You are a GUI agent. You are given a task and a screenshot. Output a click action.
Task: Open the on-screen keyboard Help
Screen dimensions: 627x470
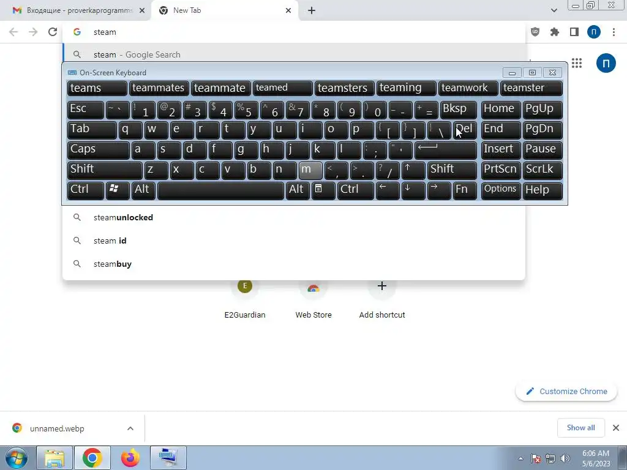click(x=543, y=190)
